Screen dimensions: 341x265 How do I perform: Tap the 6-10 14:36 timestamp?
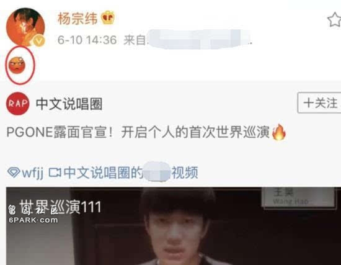tap(87, 40)
